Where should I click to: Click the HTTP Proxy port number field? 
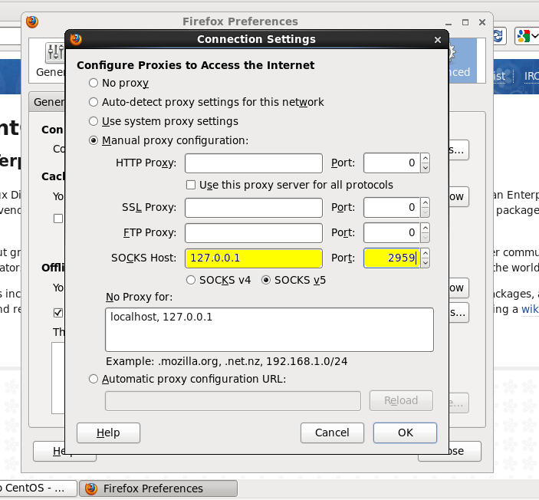click(392, 163)
